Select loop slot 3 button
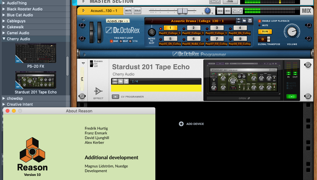 tap(217, 28)
